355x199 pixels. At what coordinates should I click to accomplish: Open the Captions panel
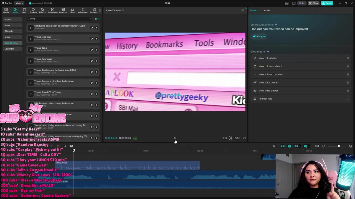click(63, 11)
